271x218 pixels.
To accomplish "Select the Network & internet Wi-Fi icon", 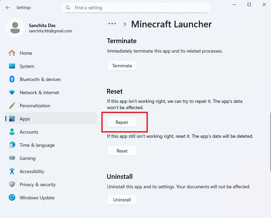I will [12, 92].
